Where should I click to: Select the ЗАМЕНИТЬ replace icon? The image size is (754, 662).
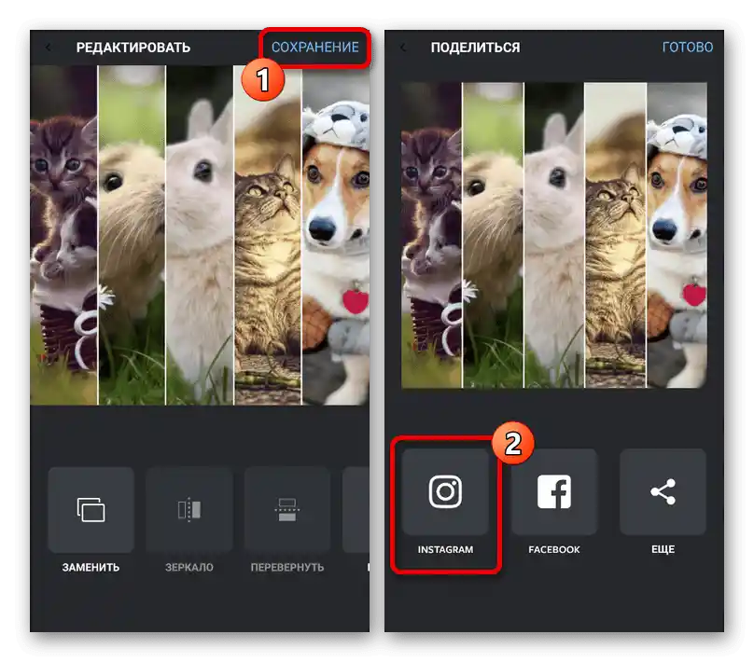91,510
